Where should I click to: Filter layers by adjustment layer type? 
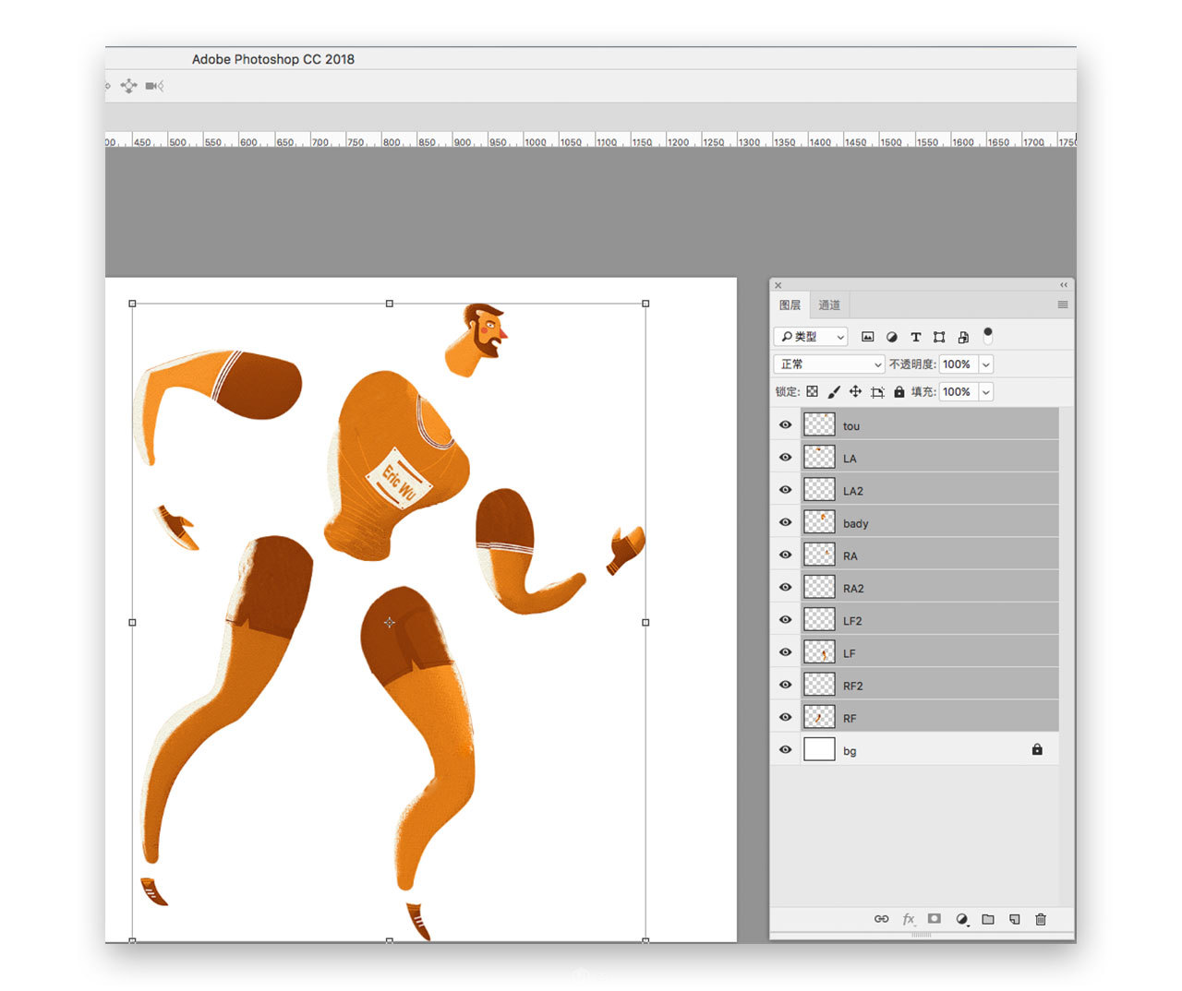(x=892, y=337)
